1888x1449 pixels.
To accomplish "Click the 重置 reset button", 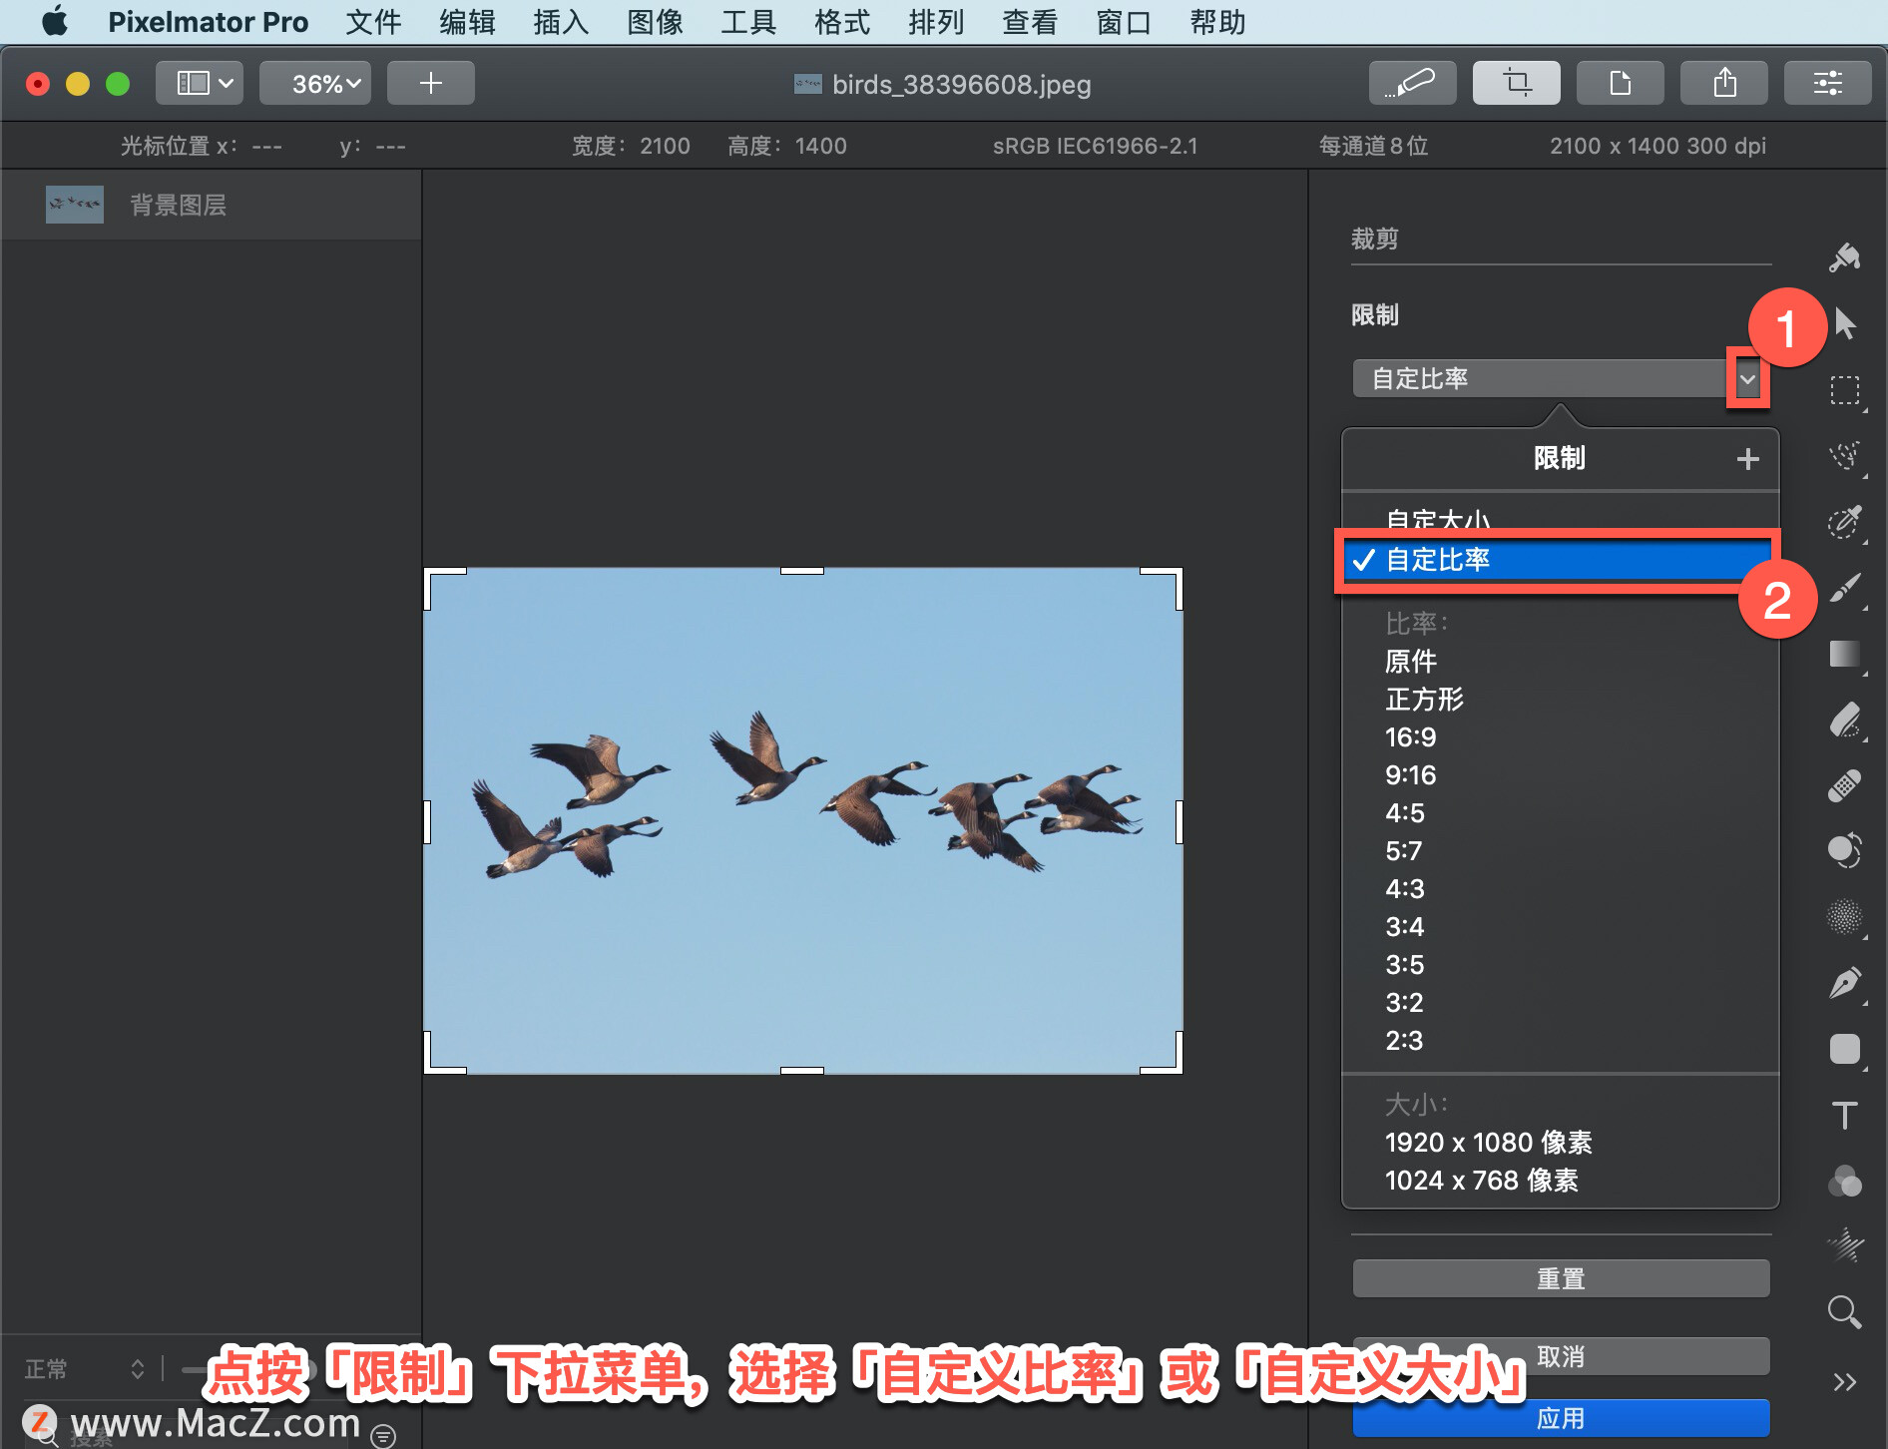I will [x=1561, y=1278].
